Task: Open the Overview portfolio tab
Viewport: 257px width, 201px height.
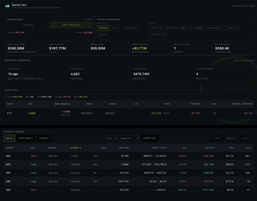Action: click(103, 28)
